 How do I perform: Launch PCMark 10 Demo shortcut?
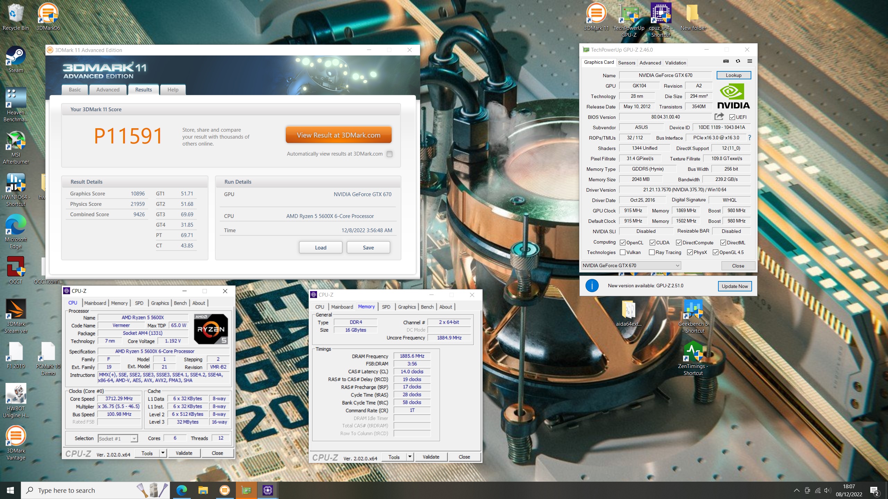(48, 359)
